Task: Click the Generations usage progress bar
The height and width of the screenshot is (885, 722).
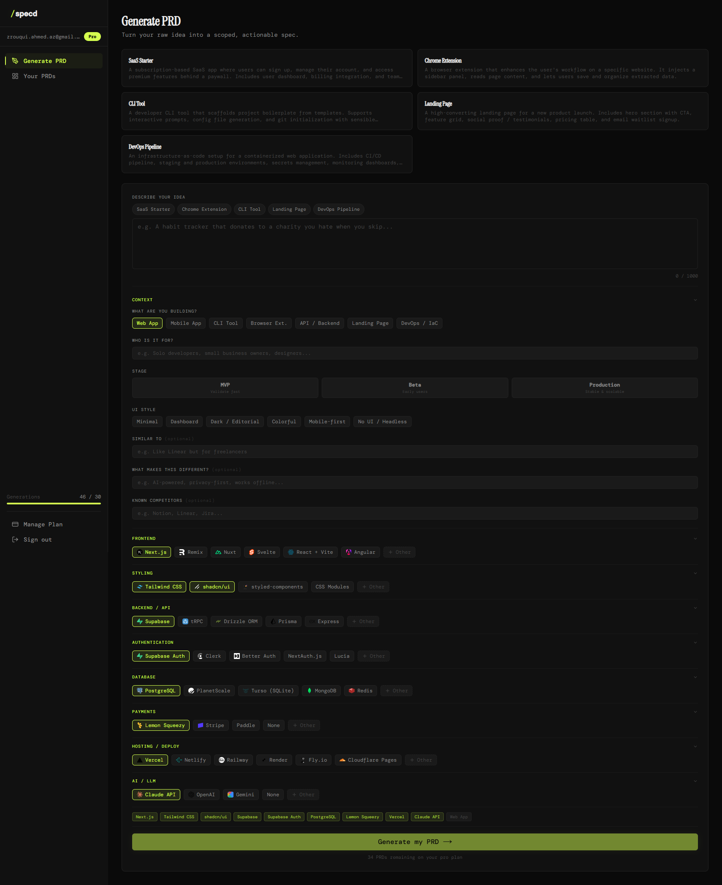Action: click(x=54, y=504)
